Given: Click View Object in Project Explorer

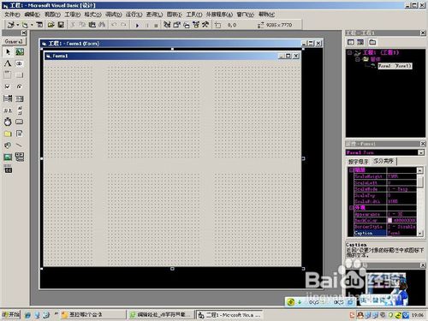Looking at the screenshot, I should click(360, 43).
